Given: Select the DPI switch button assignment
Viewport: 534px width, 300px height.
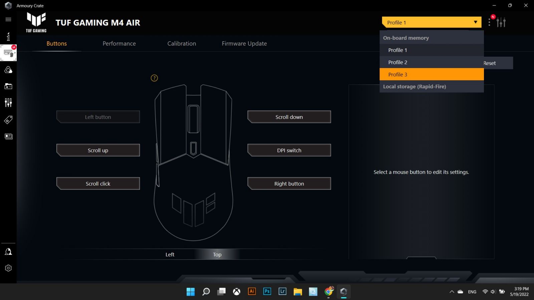Looking at the screenshot, I should click(289, 150).
